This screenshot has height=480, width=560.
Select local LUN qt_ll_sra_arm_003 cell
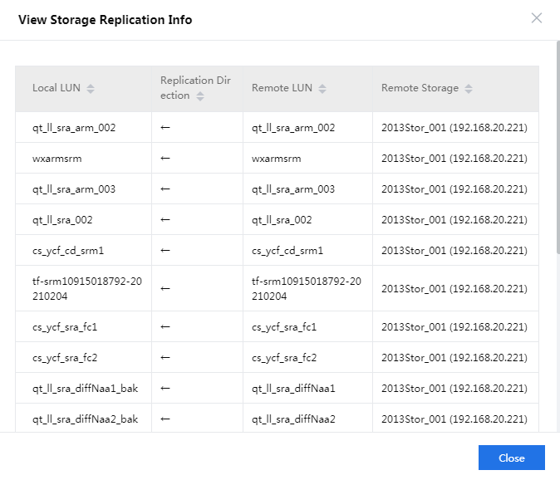tap(74, 189)
